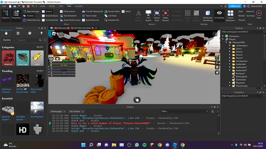This screenshot has height=149, width=266.
Task: Open the Toolbox Inventory grid tab
Action: (18, 33)
